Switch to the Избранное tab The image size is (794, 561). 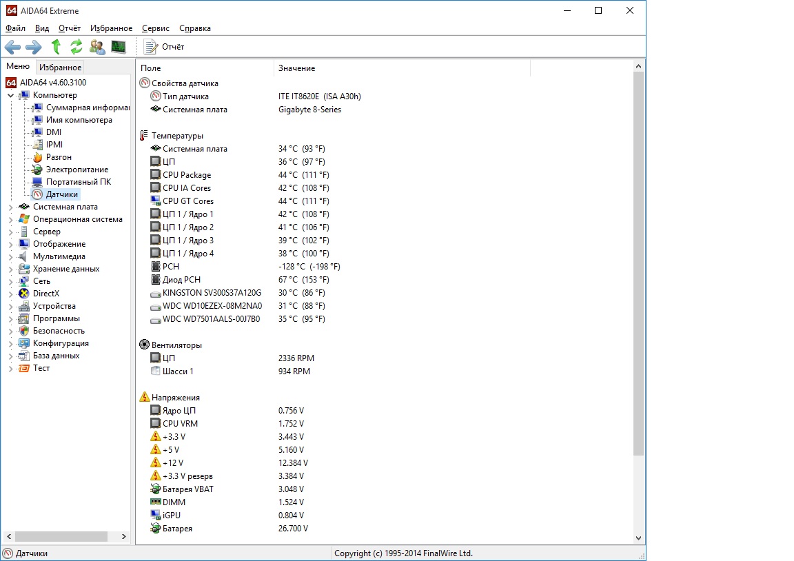[60, 68]
